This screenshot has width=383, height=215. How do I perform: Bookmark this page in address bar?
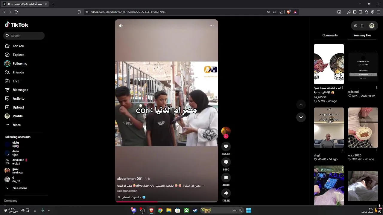pyautogui.click(x=79, y=12)
